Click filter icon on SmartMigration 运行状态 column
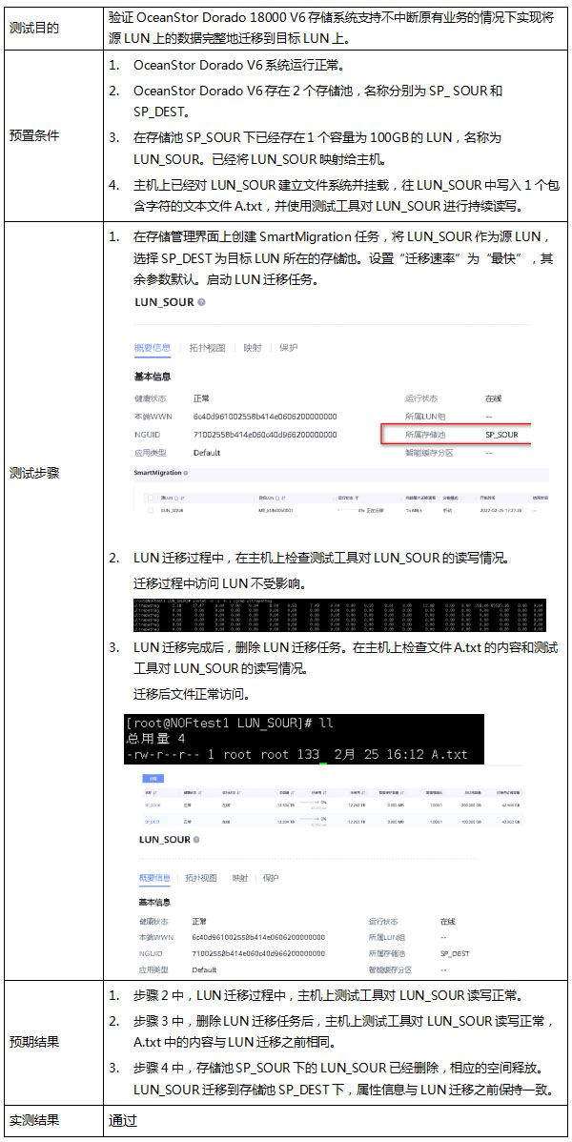The width and height of the screenshot is (572, 1142). tap(358, 499)
